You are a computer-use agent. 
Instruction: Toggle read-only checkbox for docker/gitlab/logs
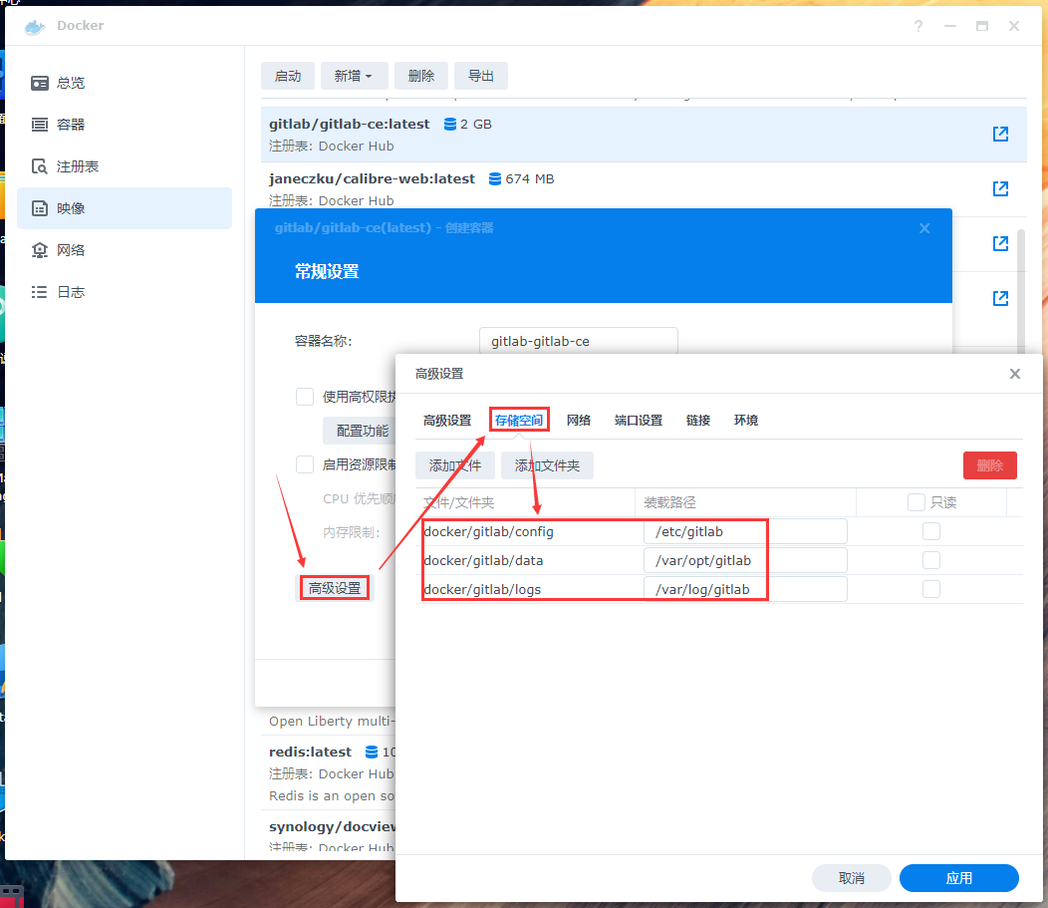point(930,590)
